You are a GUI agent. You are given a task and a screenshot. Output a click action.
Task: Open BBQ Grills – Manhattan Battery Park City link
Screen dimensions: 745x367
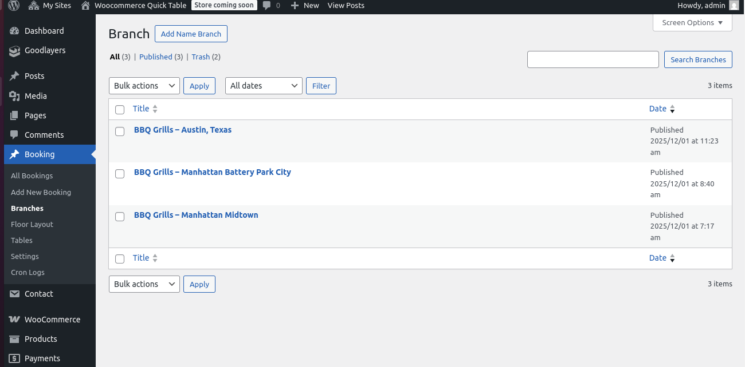click(x=213, y=172)
